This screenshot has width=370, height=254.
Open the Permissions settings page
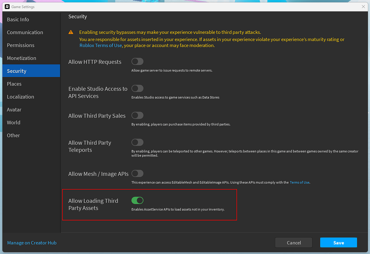tap(21, 45)
